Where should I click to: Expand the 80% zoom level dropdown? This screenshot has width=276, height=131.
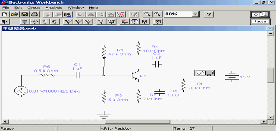[x=195, y=14]
